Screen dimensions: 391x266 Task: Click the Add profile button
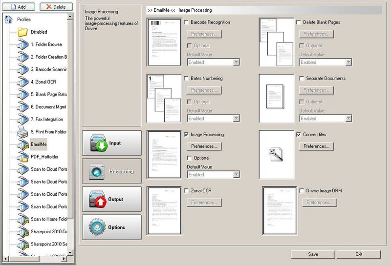point(19,7)
